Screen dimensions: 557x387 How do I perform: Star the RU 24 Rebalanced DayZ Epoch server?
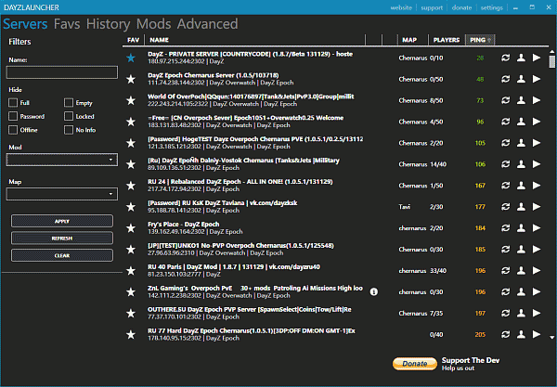tap(131, 186)
